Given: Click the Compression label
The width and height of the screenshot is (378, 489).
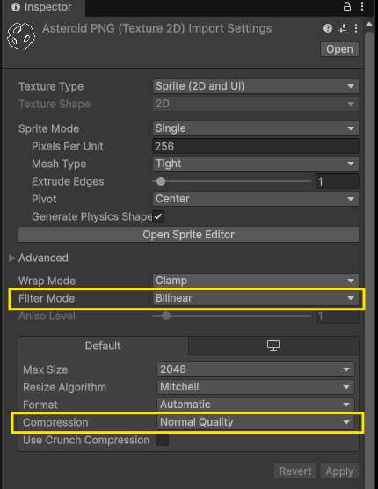Looking at the screenshot, I should point(55,422).
